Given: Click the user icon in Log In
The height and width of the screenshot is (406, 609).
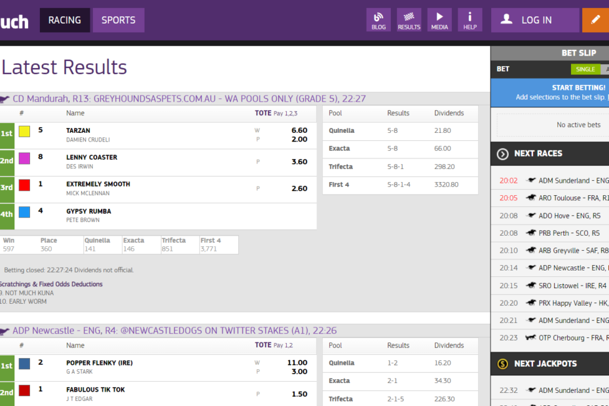Looking at the screenshot, I should point(506,20).
